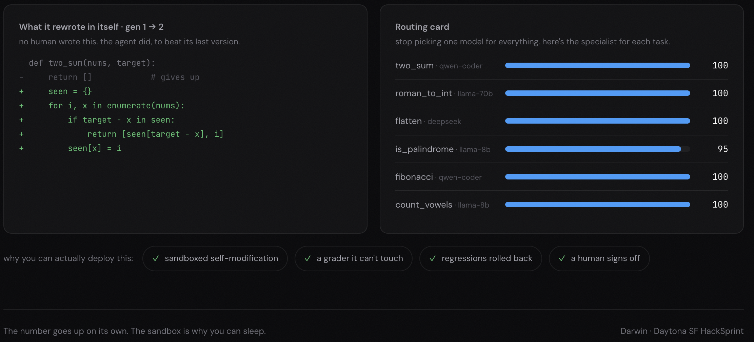
Task: Click the 'What it rewrote in itself' heading
Action: click(69, 27)
